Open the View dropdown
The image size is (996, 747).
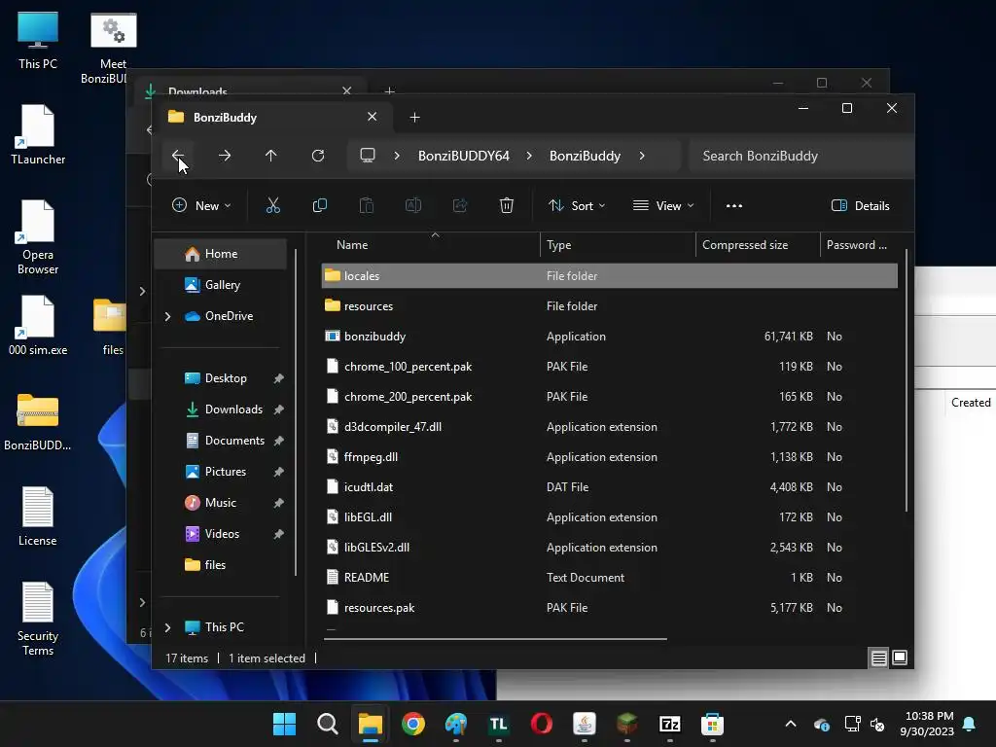pyautogui.click(x=663, y=206)
